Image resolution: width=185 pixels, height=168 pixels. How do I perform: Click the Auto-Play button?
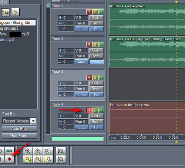tap(19, 129)
